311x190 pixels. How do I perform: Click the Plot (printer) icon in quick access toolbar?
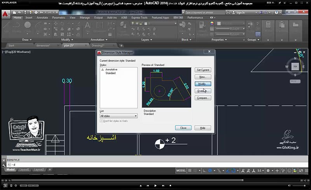[x=36, y=12]
